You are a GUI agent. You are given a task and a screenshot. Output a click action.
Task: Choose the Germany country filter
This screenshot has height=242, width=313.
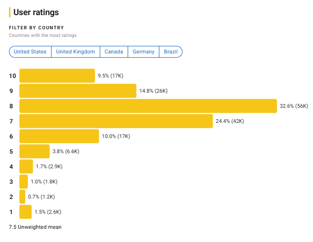144,52
